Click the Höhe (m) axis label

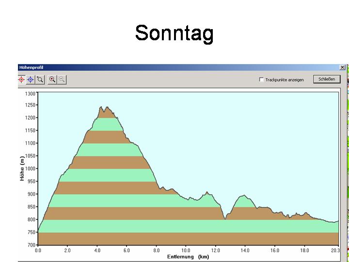click(22, 168)
